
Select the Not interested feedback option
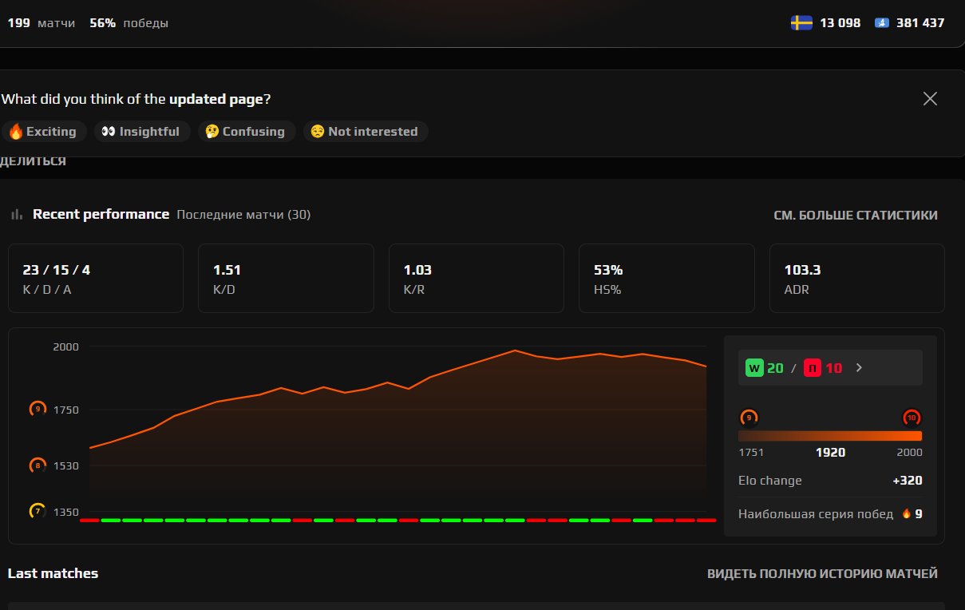(x=365, y=131)
